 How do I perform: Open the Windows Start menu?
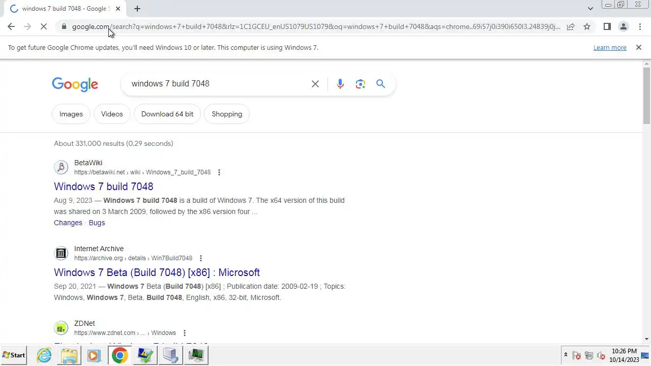[x=14, y=355]
